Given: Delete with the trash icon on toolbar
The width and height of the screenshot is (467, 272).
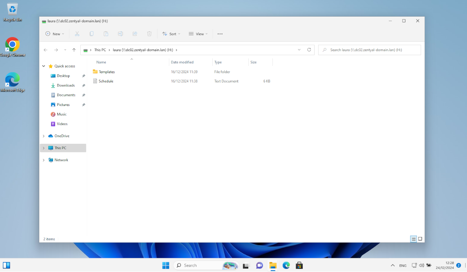Looking at the screenshot, I should coord(149,34).
